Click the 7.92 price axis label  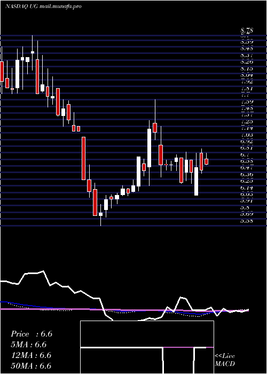[247, 82]
